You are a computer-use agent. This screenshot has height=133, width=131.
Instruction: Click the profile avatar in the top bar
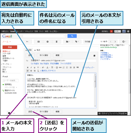(x=124, y=31)
